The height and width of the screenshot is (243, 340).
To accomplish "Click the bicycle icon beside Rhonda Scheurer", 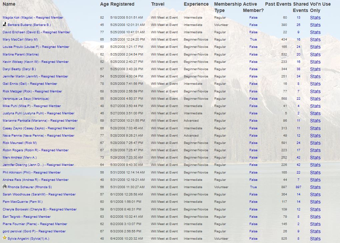I will [5, 186].
